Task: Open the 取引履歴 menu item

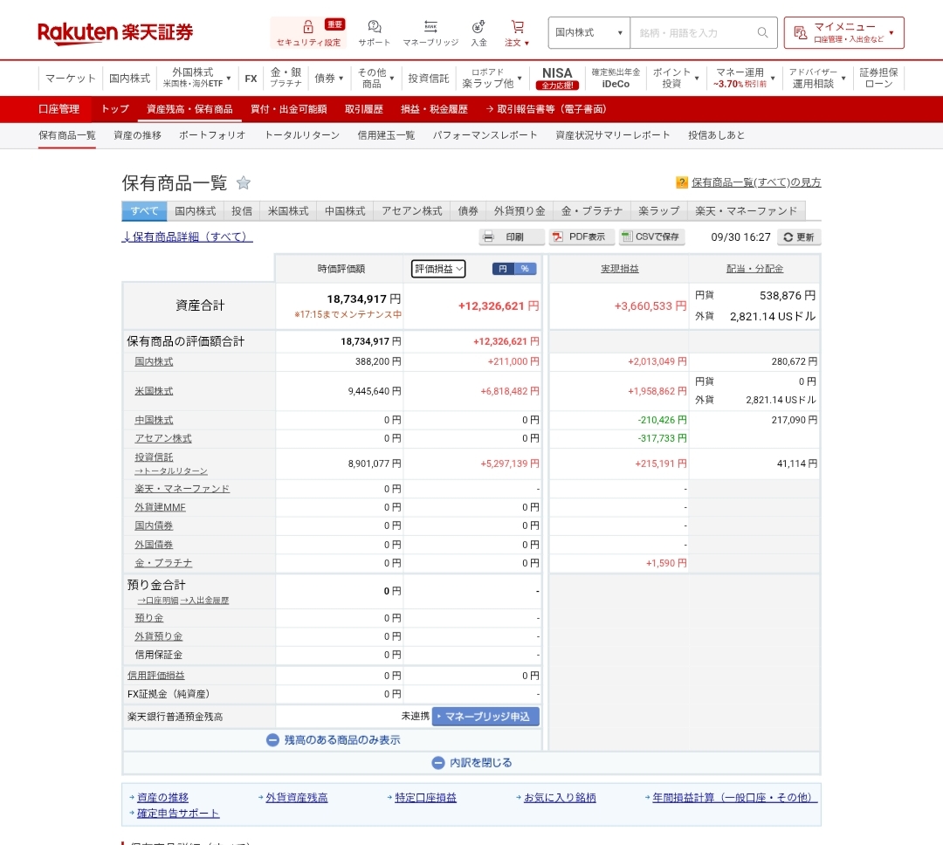Action: point(363,109)
